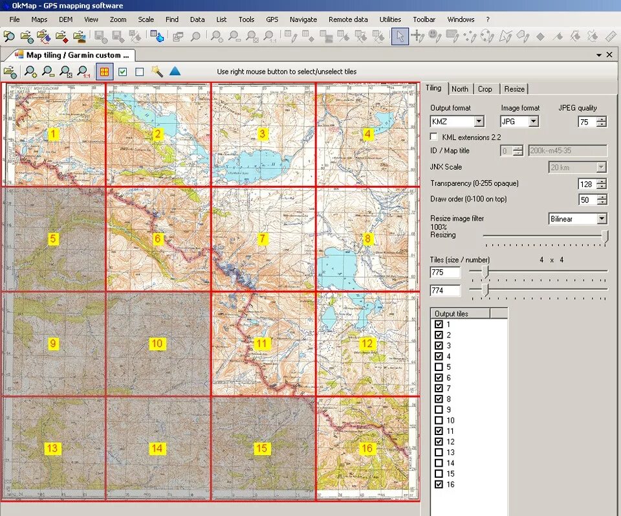The height and width of the screenshot is (516, 621).
Task: Switch to the North tab
Action: click(x=460, y=89)
